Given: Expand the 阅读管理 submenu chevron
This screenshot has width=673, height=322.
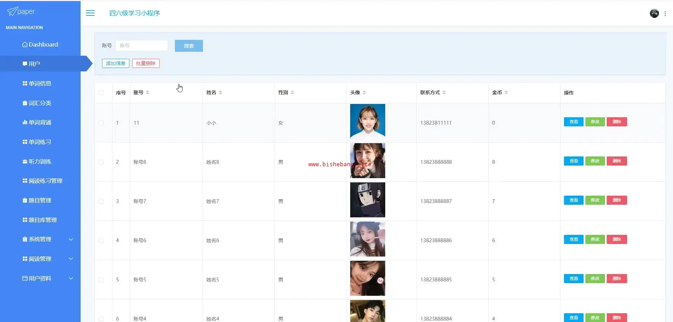Looking at the screenshot, I should pos(71,259).
